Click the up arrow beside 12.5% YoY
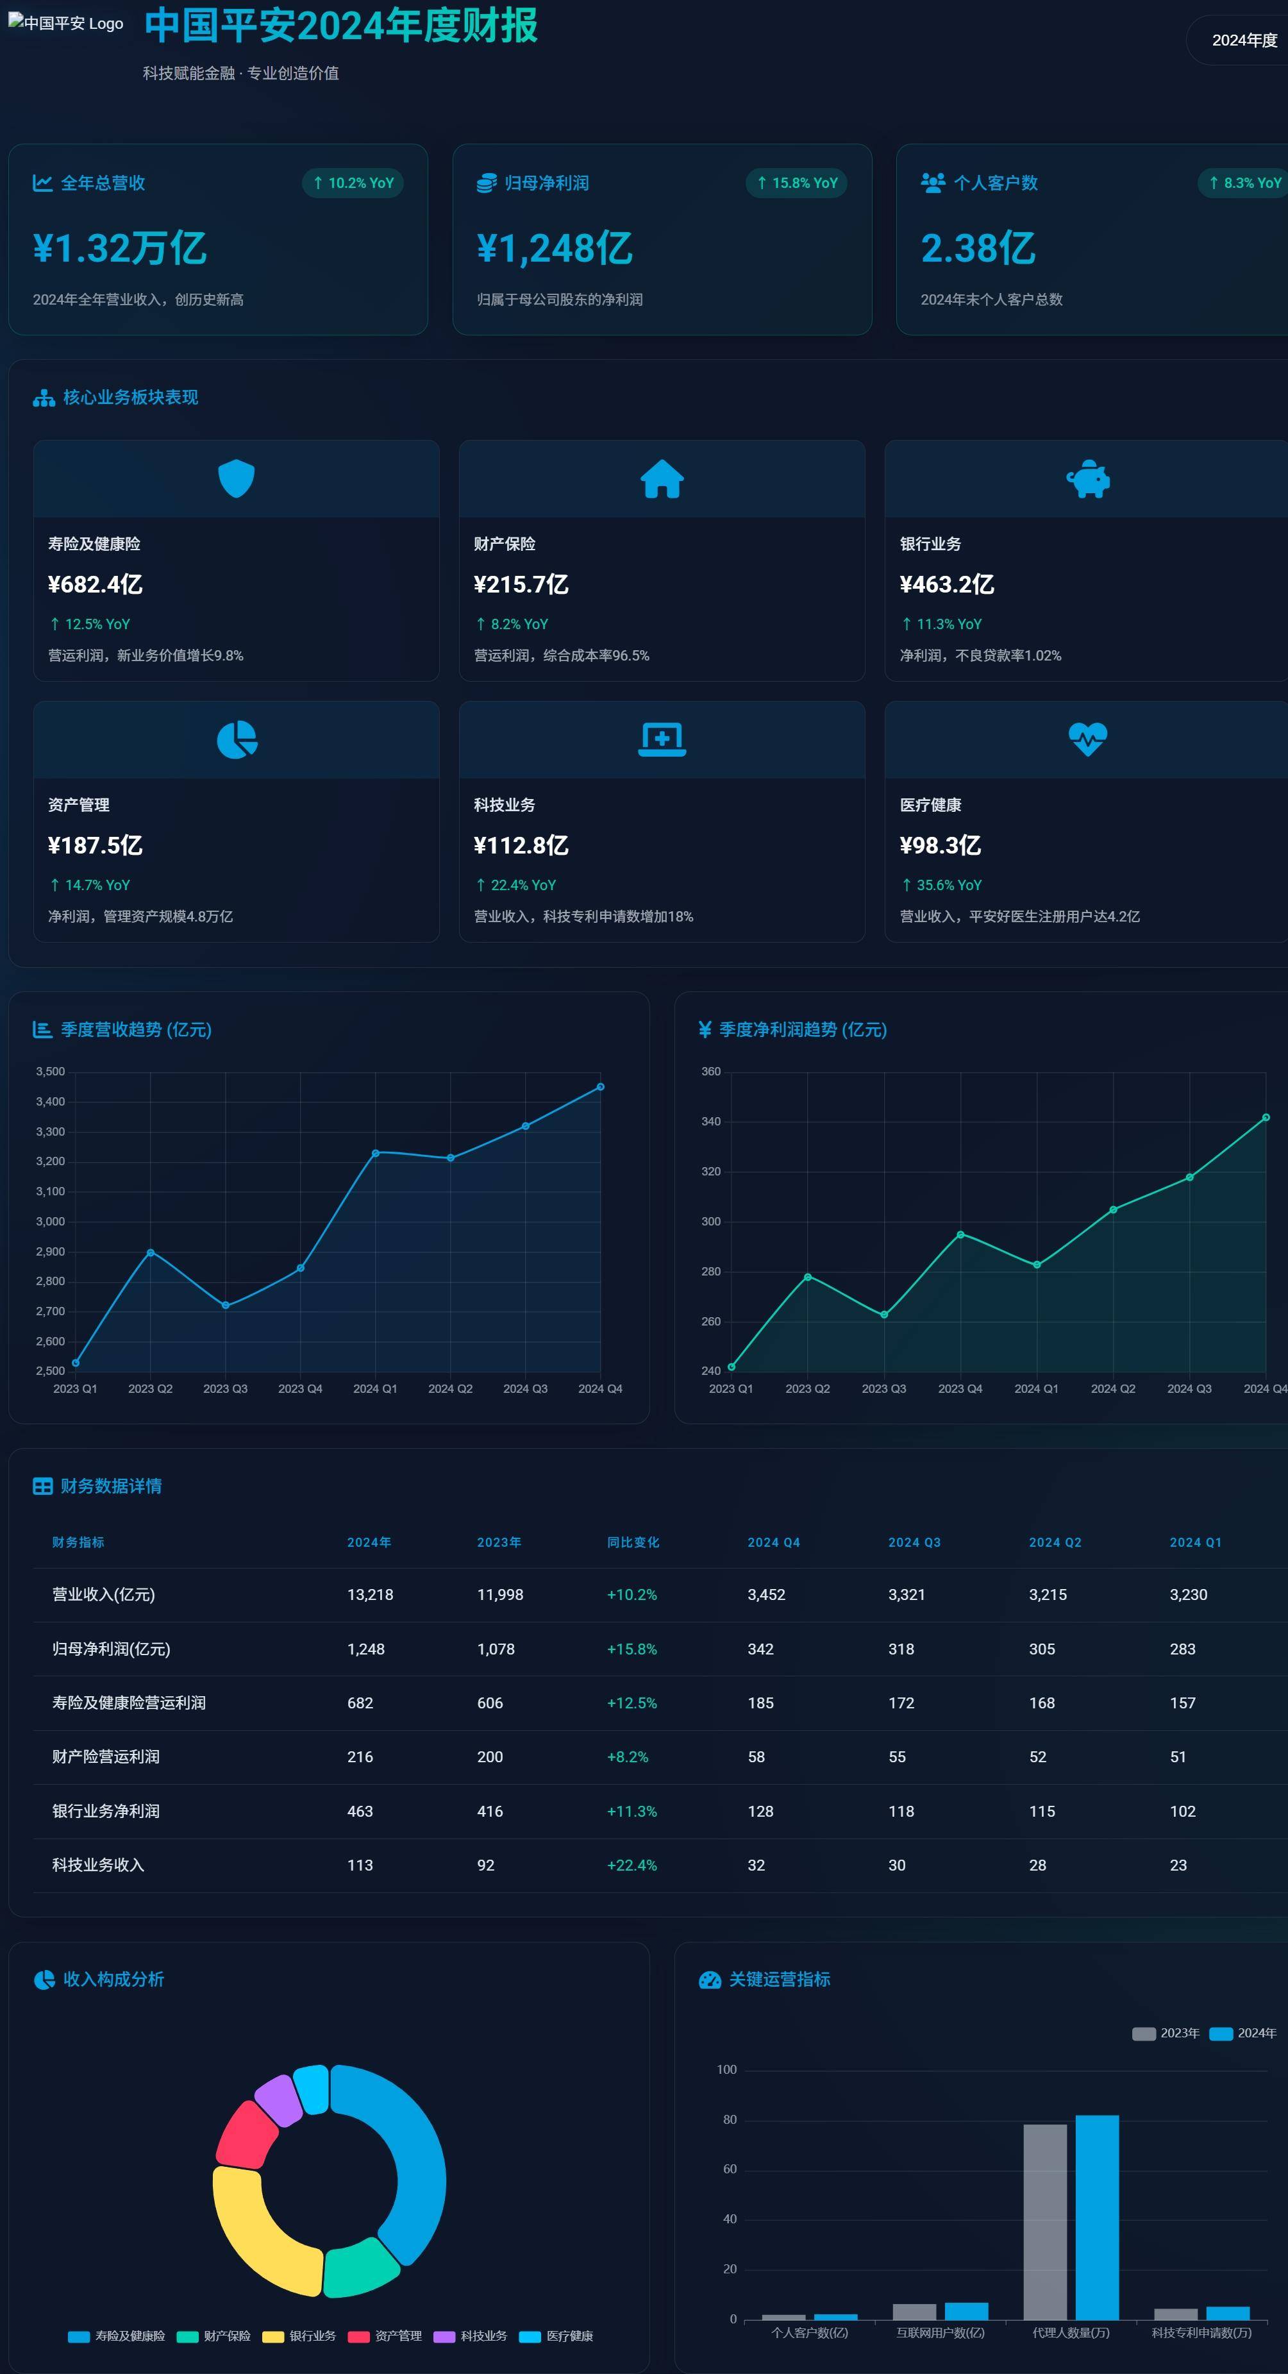 (x=54, y=624)
